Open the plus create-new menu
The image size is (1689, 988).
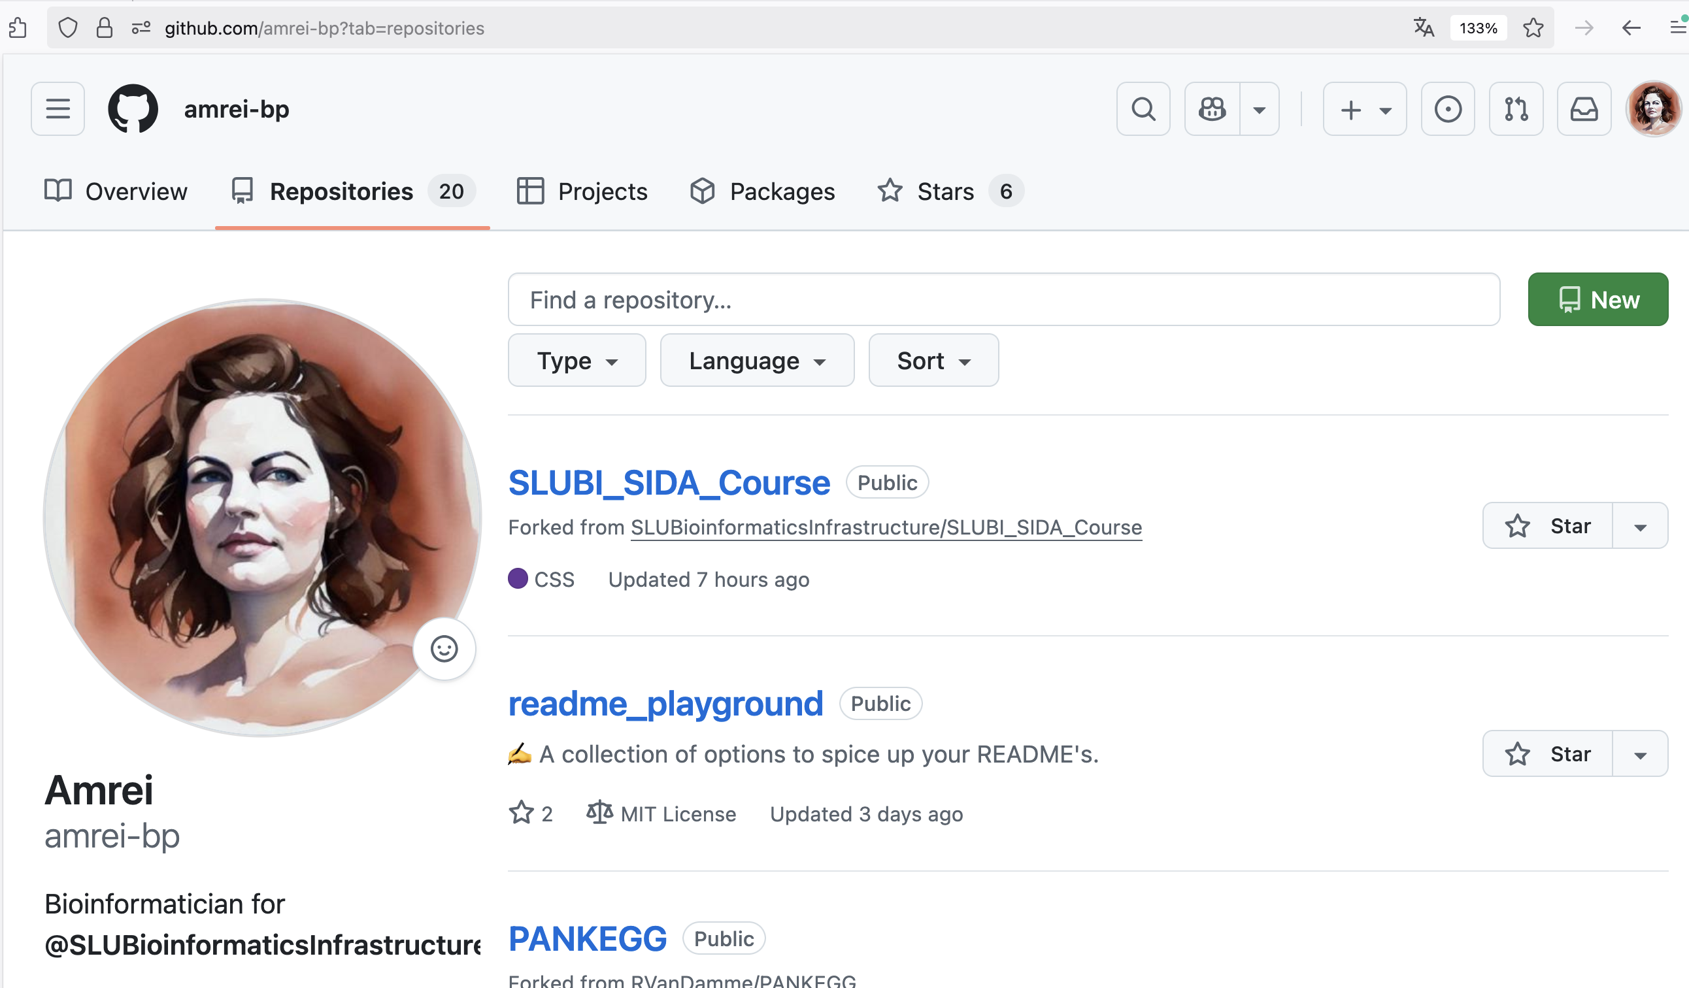(x=1365, y=108)
